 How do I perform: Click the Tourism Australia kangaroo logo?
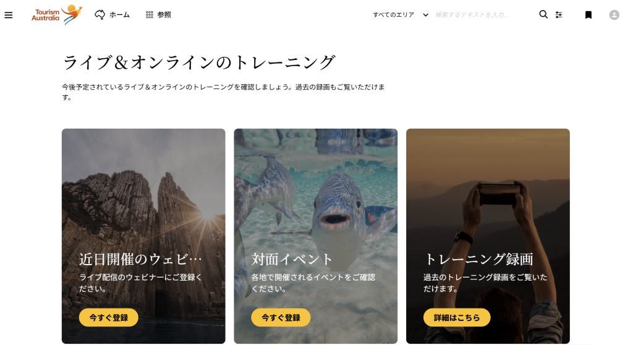click(x=57, y=15)
